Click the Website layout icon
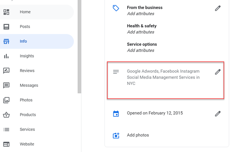234x152 pixels. tap(6, 144)
